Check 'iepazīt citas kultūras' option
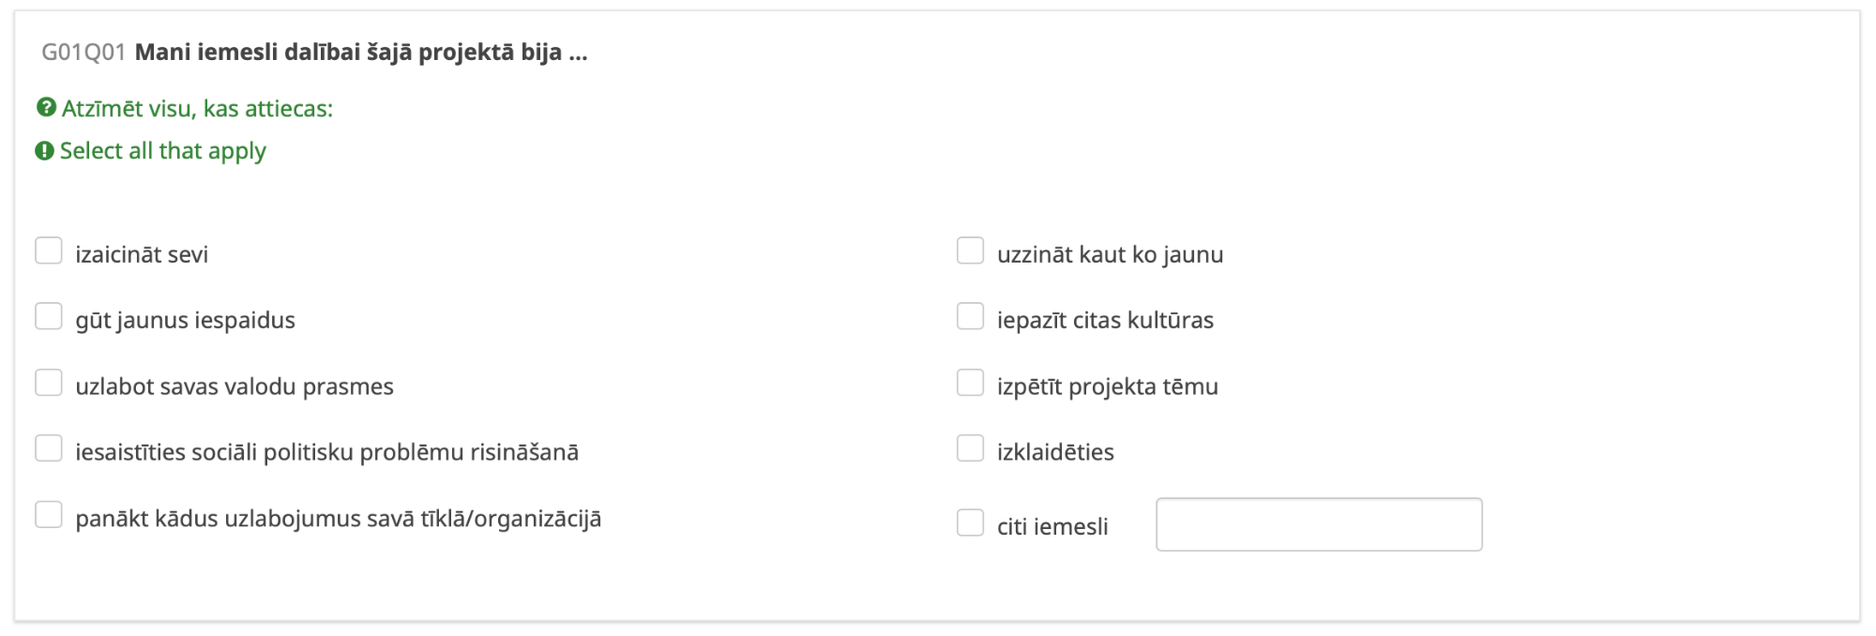This screenshot has width=1876, height=636. point(970,317)
